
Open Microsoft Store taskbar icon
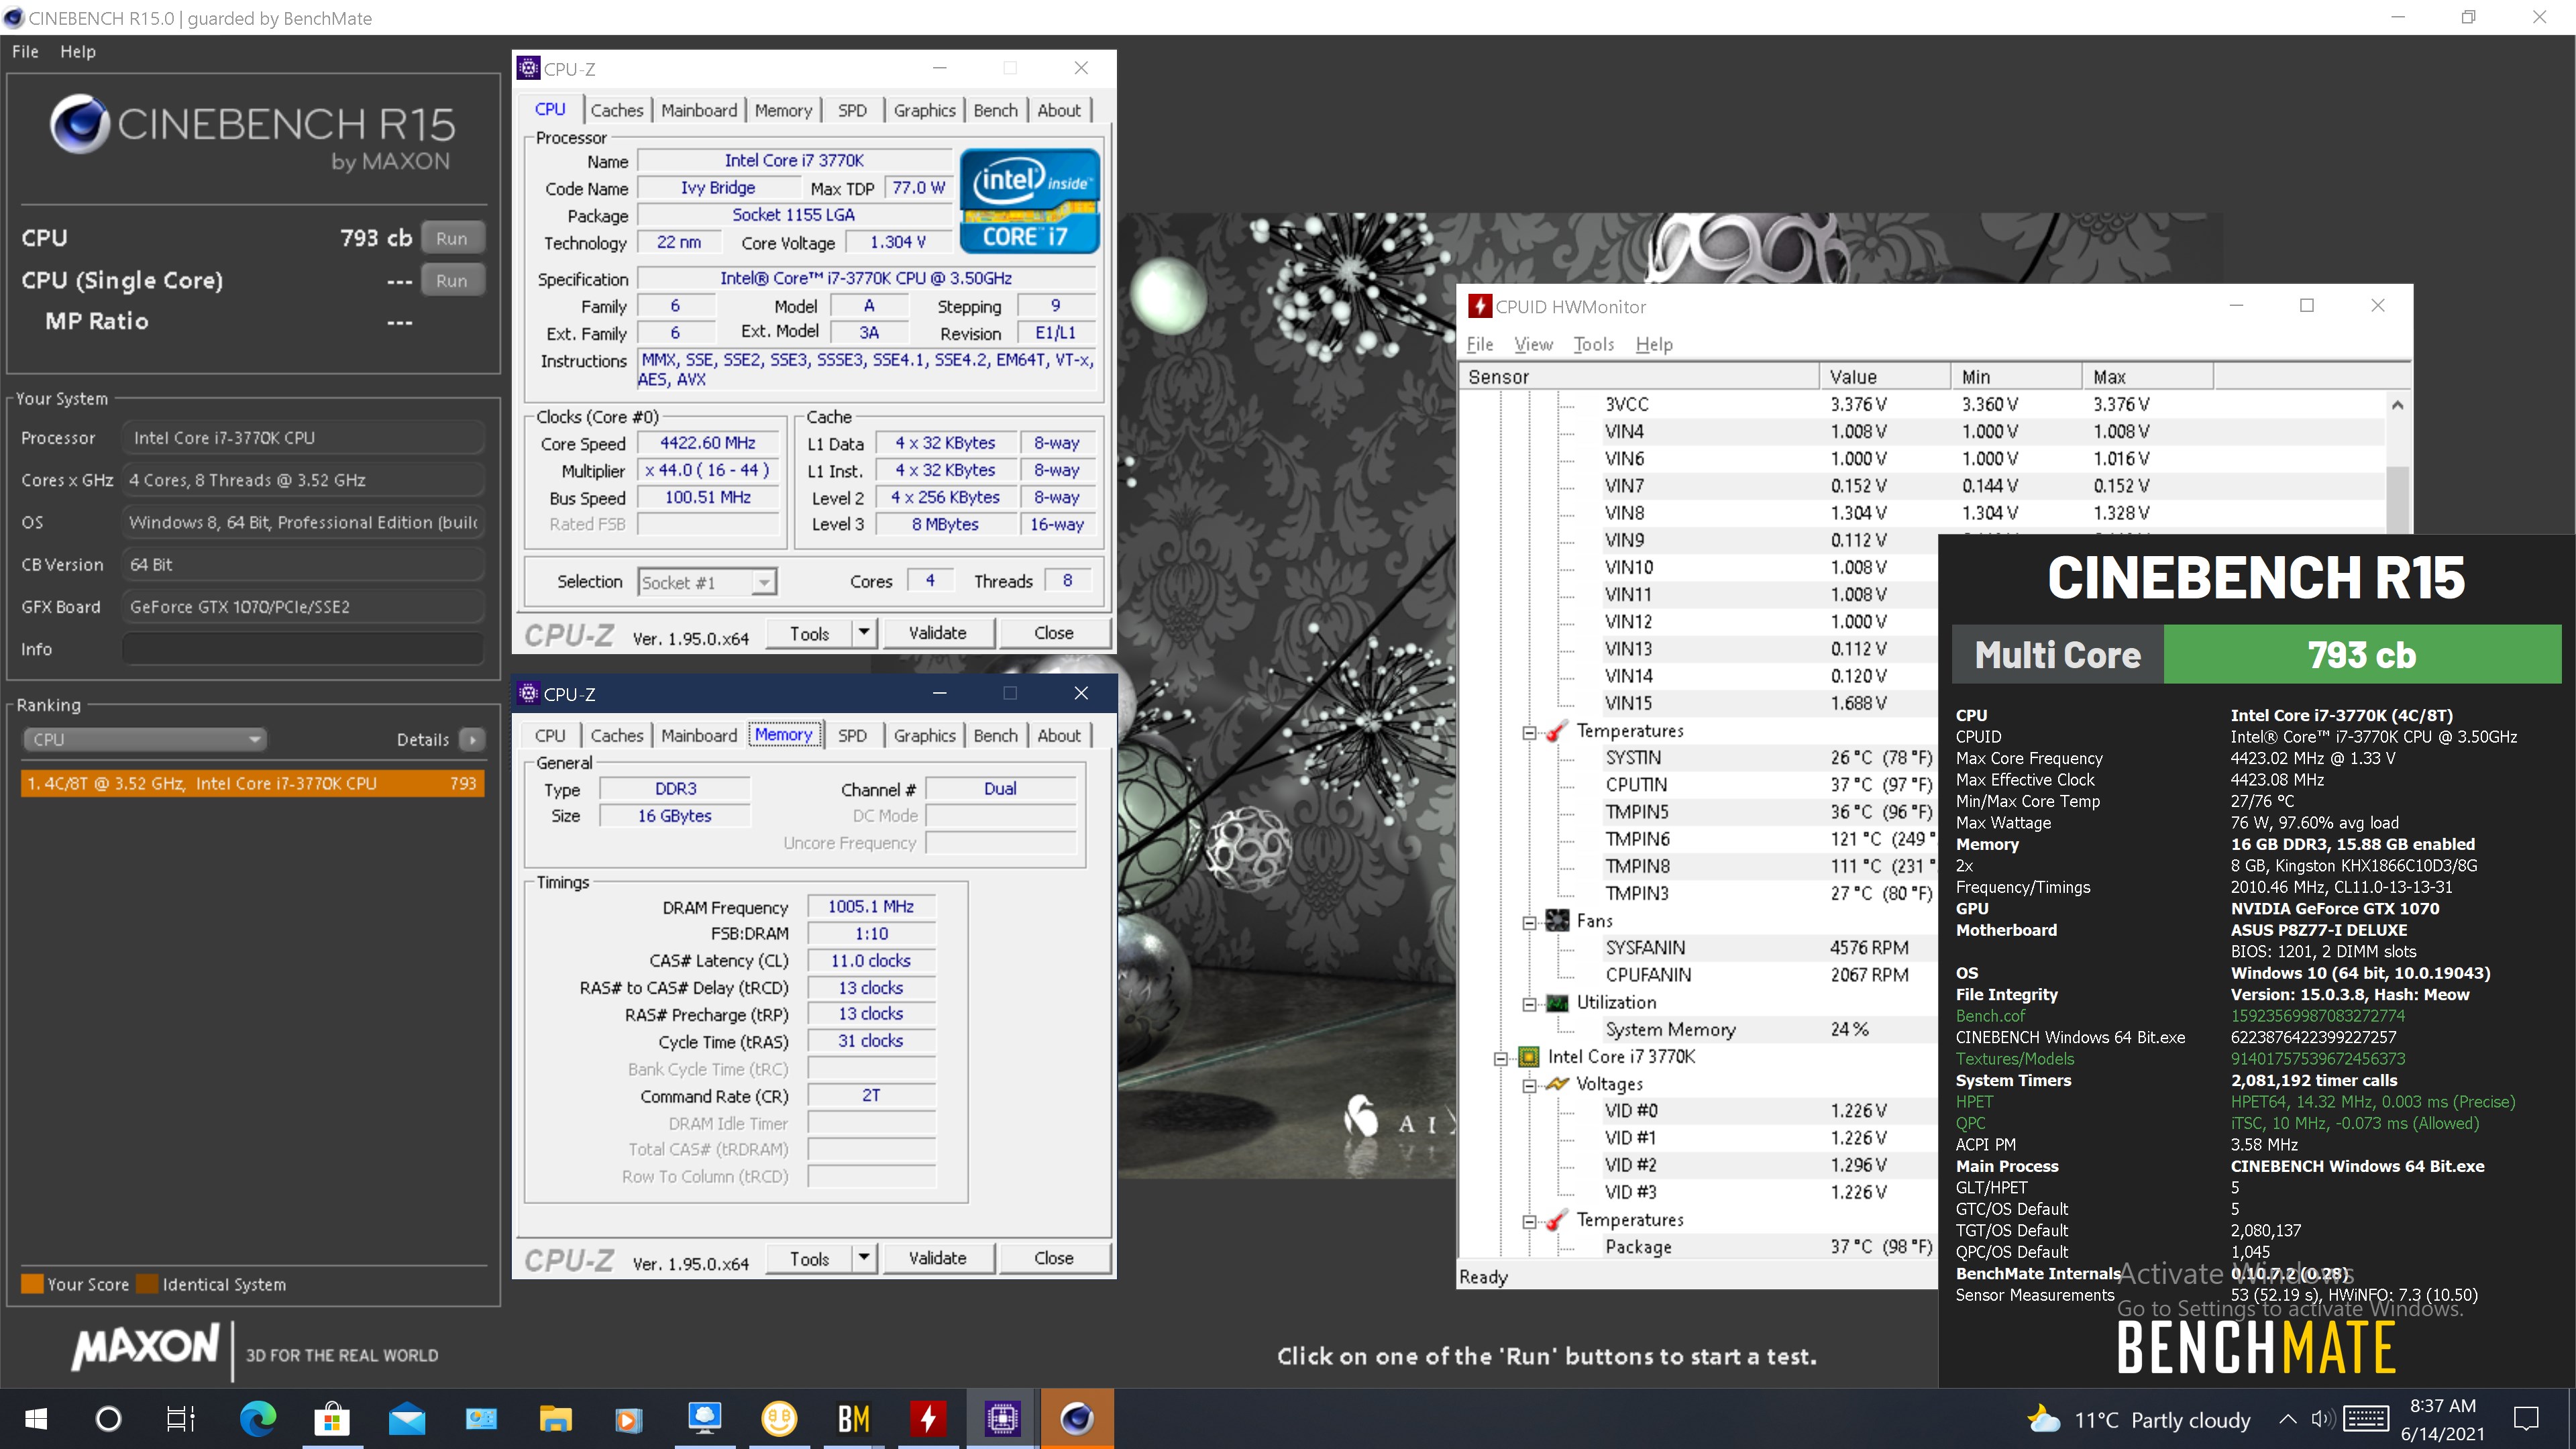(x=332, y=1418)
